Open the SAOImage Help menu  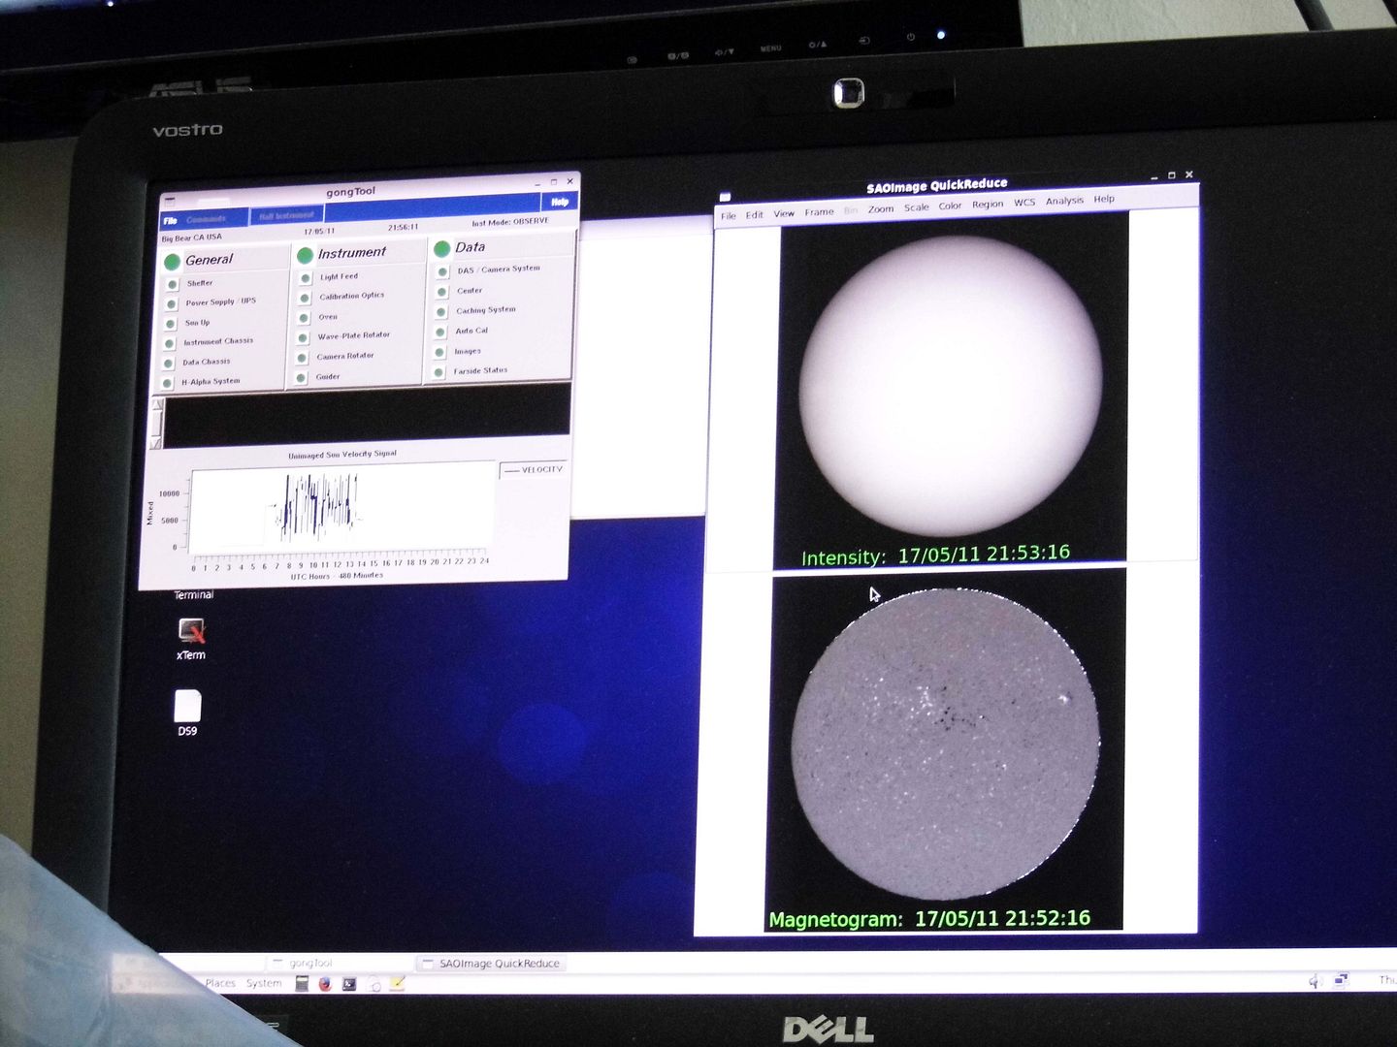coord(1104,199)
